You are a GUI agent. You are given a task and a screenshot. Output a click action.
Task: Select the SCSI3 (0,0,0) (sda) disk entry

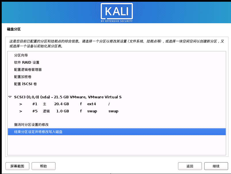tap(68, 97)
